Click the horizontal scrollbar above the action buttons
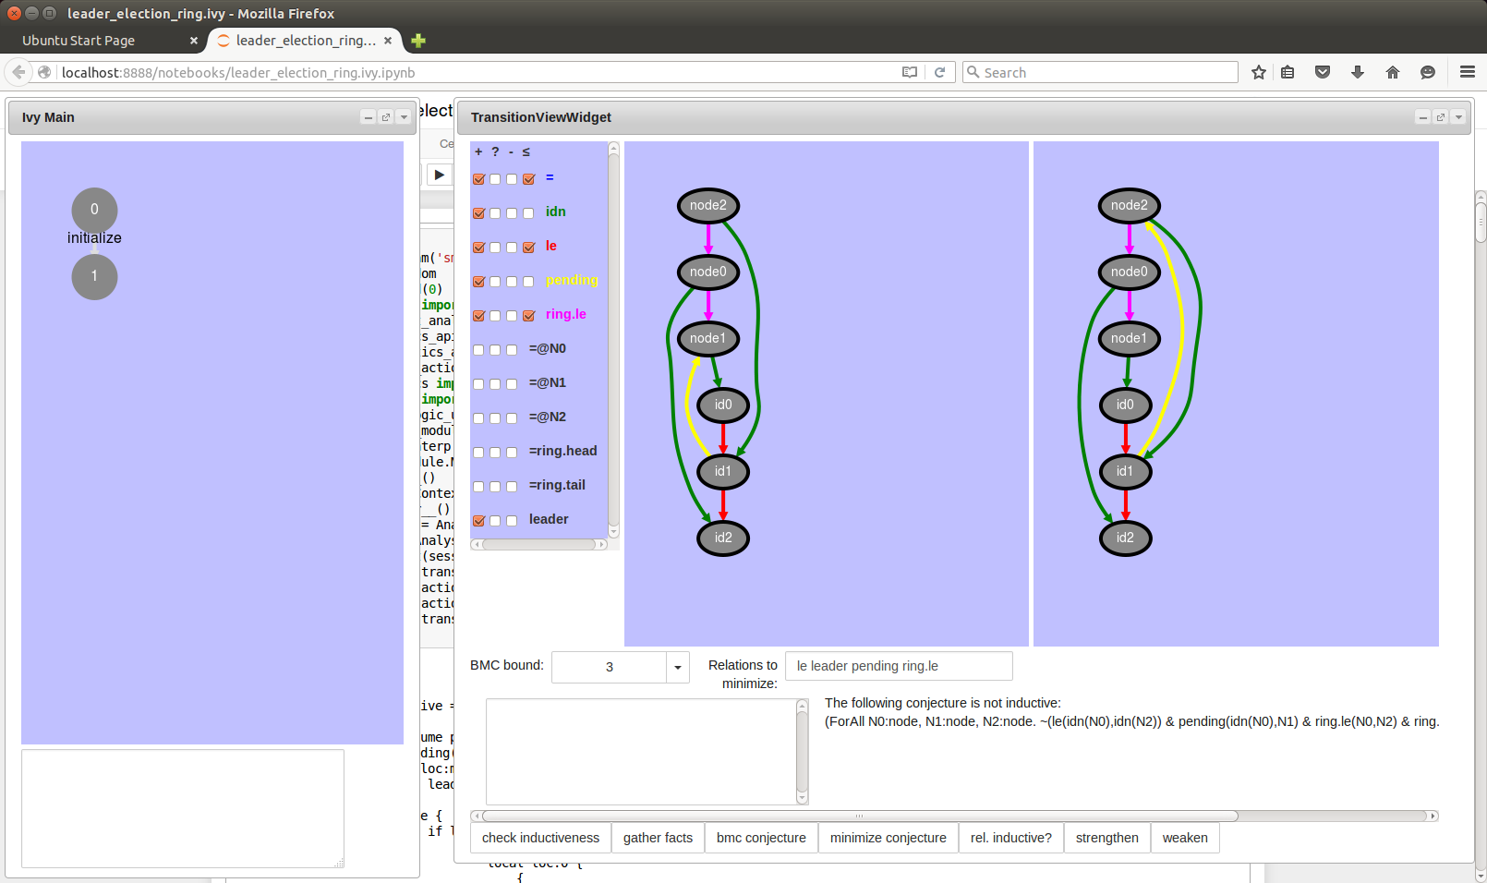Screen dimensions: 1487x883 (x=859, y=816)
